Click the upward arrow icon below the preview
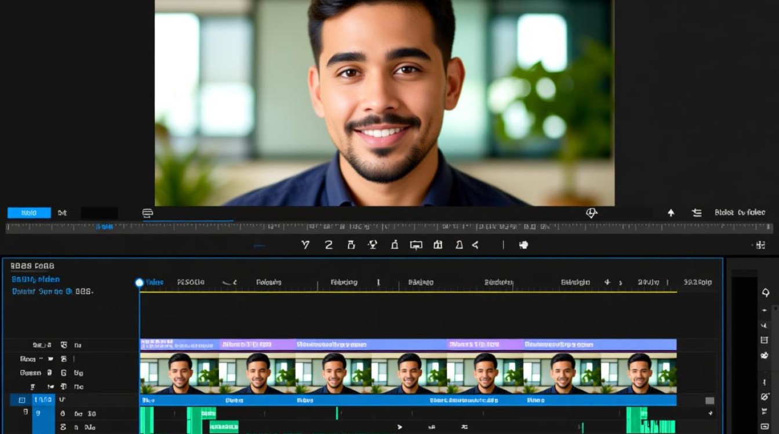Image resolution: width=779 pixels, height=434 pixels. click(671, 213)
